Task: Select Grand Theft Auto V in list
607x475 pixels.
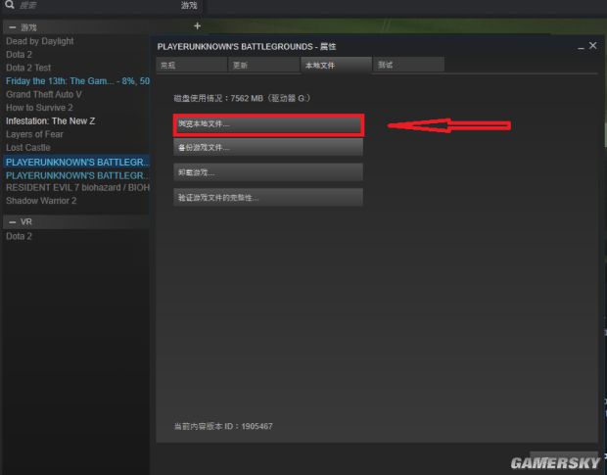Action: coord(44,94)
